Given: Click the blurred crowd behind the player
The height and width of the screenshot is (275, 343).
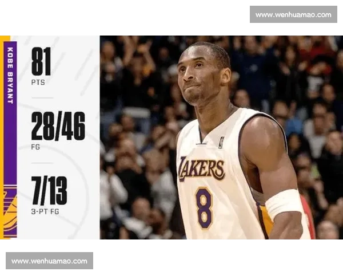Looking at the screenshot, I should pyautogui.click(x=137, y=115).
